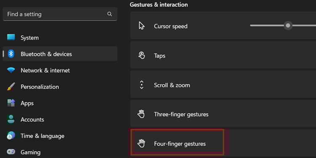316x158 pixels.
Task: Click the Find a setting search box
Action: point(60,14)
